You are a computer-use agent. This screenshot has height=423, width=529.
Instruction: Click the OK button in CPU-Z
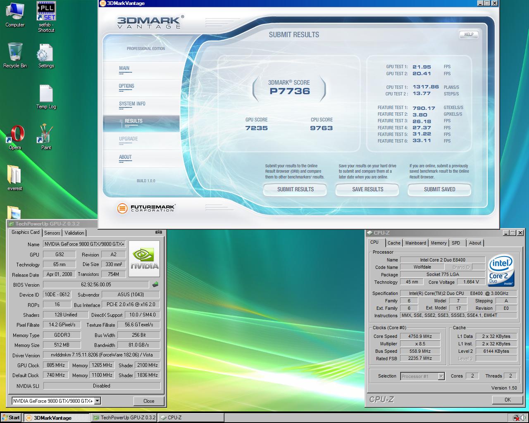click(508, 399)
